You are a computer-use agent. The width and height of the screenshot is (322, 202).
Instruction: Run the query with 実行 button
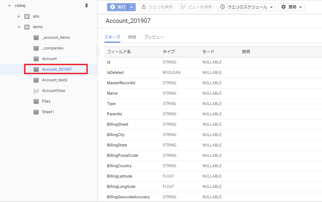point(118,7)
